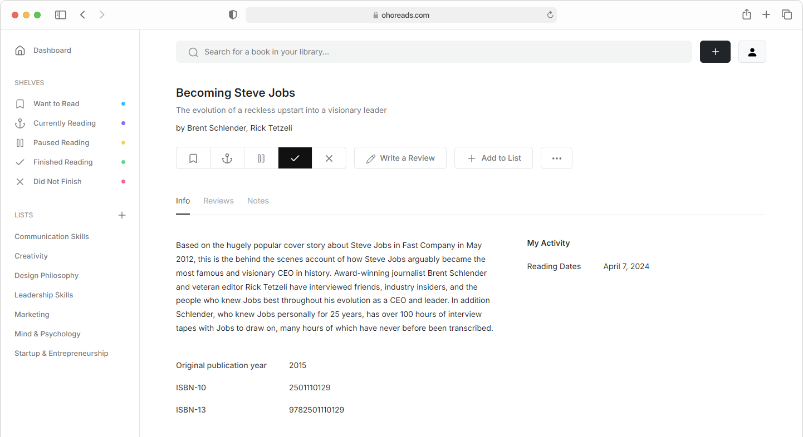
Task: Click the magnifier icon in the search bar
Action: (x=193, y=52)
